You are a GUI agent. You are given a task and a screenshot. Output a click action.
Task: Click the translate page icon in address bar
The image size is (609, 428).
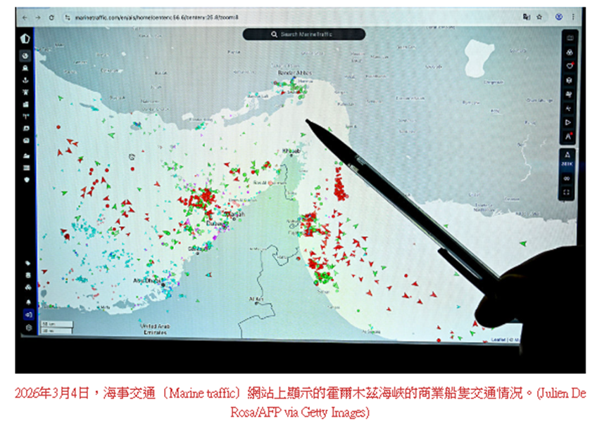525,16
